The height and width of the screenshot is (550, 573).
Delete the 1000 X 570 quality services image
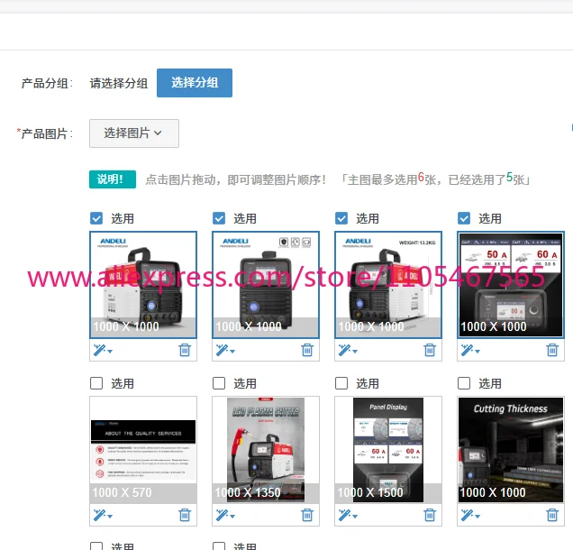coord(185,515)
